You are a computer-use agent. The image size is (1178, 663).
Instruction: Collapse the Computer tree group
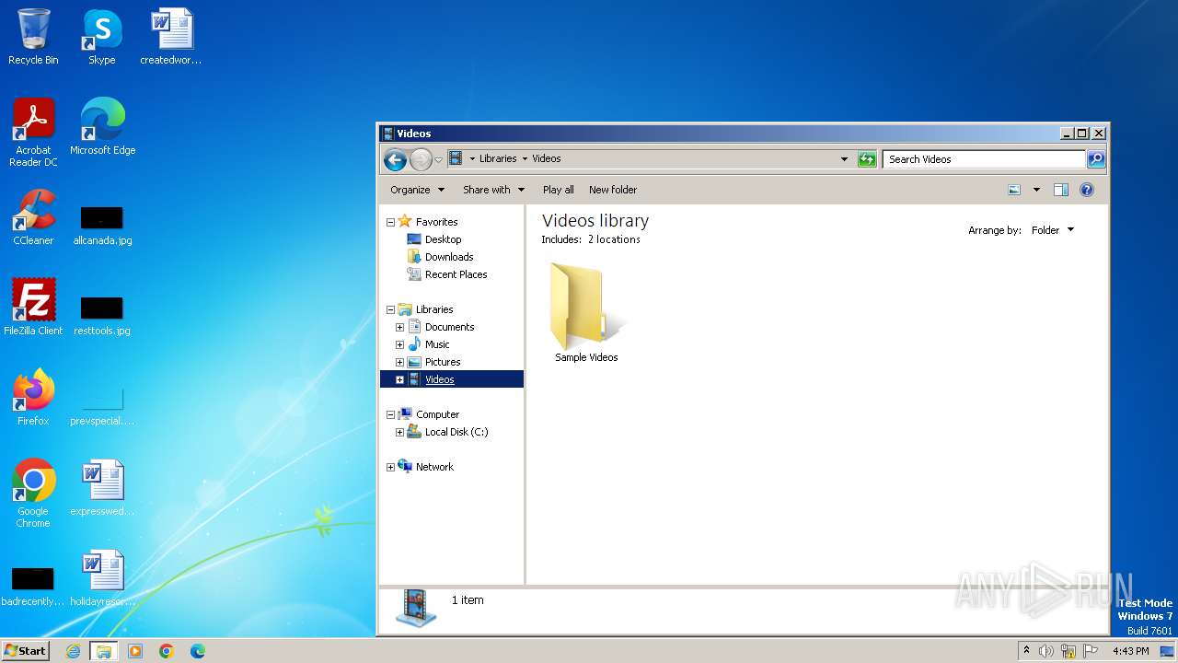click(390, 414)
